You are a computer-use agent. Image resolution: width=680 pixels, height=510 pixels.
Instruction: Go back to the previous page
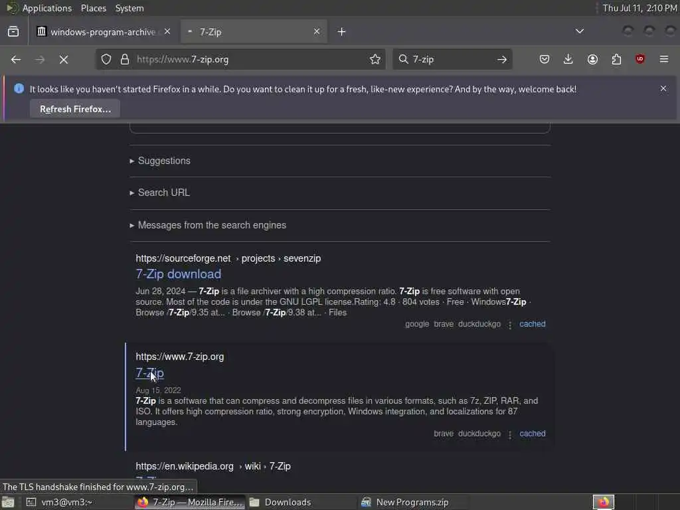[x=16, y=59]
